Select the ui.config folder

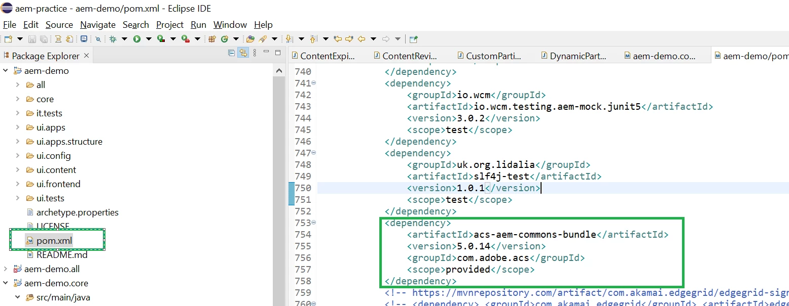(53, 156)
